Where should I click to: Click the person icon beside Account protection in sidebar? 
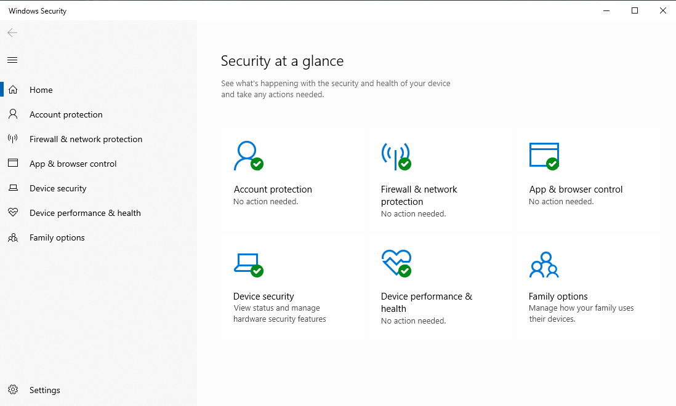pos(13,114)
